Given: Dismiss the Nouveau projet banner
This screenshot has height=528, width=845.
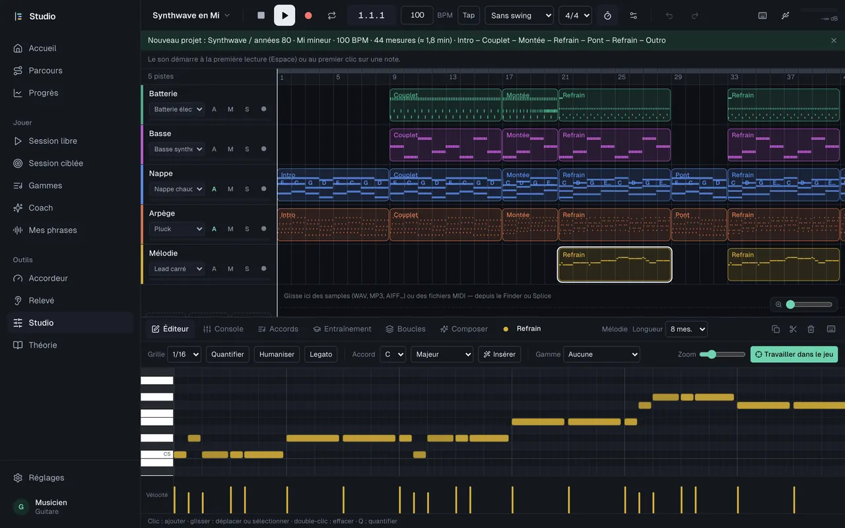Looking at the screenshot, I should pos(834,40).
